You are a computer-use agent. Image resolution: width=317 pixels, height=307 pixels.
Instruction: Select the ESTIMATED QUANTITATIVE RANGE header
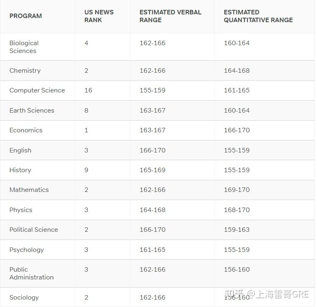coord(258,16)
